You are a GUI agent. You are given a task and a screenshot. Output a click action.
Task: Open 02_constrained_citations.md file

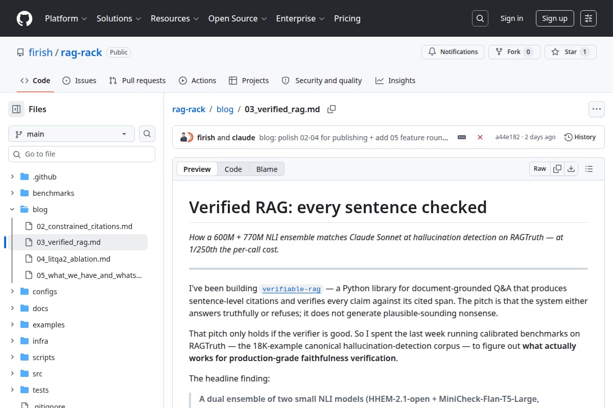(x=84, y=226)
